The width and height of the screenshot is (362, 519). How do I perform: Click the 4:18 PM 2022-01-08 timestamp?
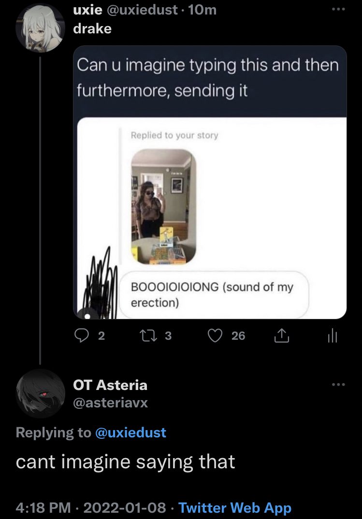(91, 508)
